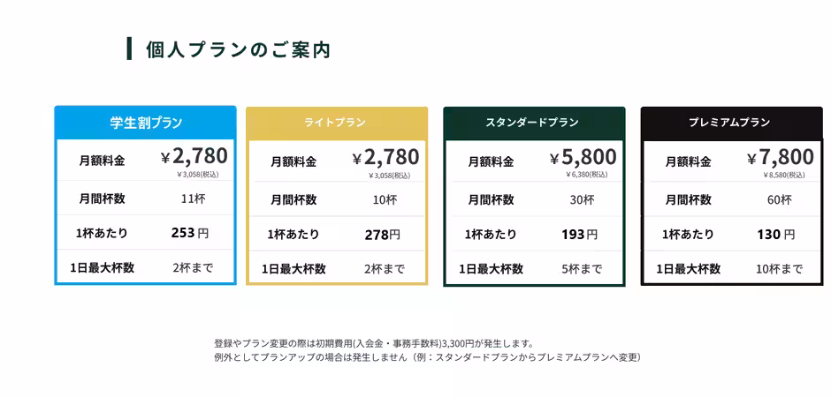Screen dimensions: 831x397
Task: Click the 学生割プラン header
Action: coord(146,123)
